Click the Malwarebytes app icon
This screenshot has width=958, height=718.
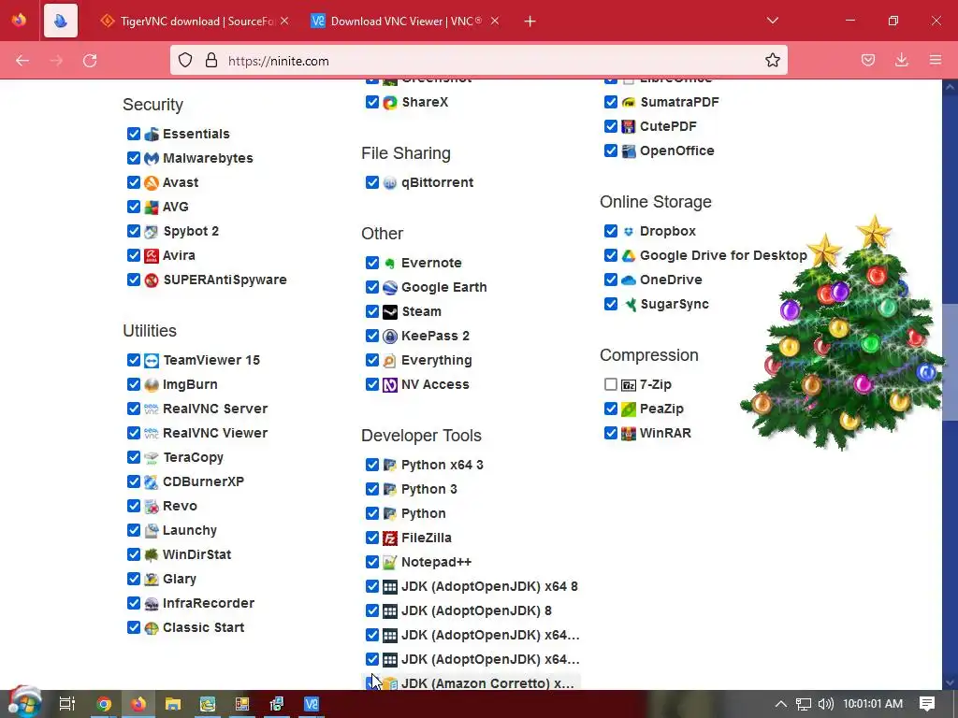coord(152,158)
